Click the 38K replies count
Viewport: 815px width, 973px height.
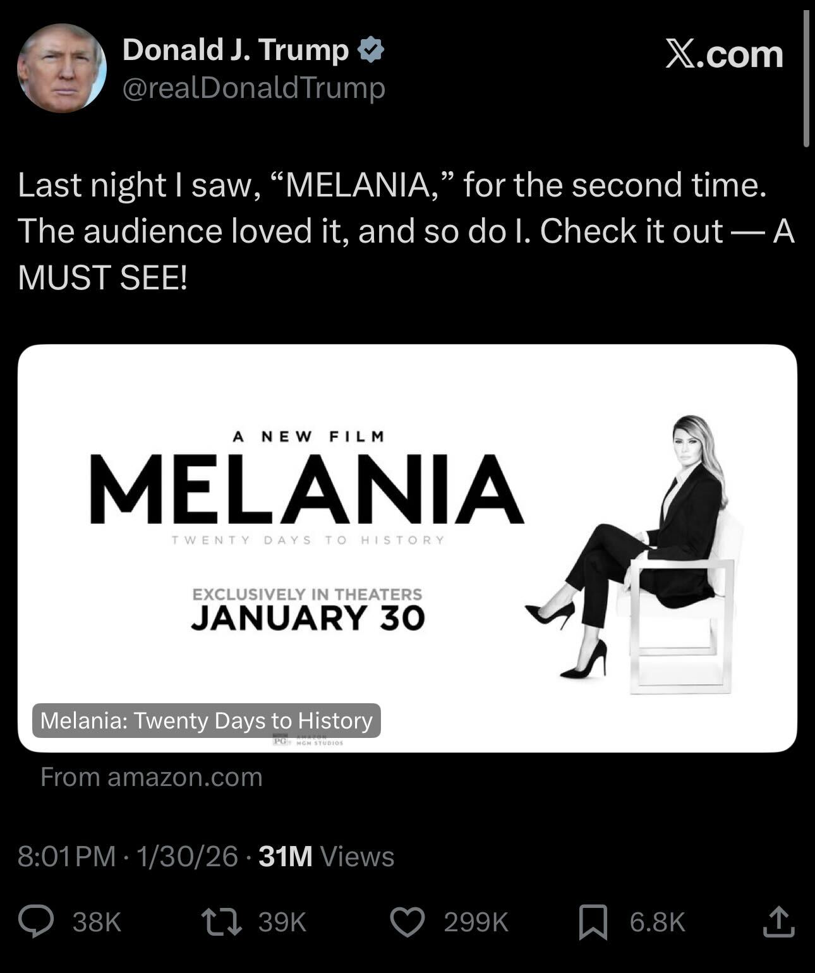[x=97, y=922]
